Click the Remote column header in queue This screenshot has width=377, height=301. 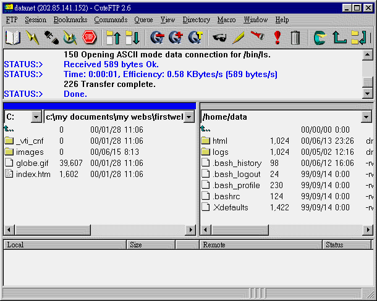(261, 245)
